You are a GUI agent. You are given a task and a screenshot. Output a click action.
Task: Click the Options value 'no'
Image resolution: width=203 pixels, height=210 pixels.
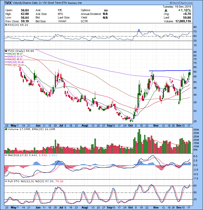pyautogui.click(x=106, y=10)
